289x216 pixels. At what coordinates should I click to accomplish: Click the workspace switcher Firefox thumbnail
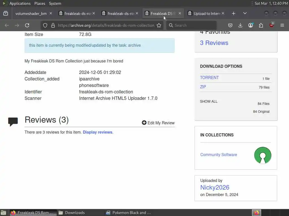[x=257, y=213]
